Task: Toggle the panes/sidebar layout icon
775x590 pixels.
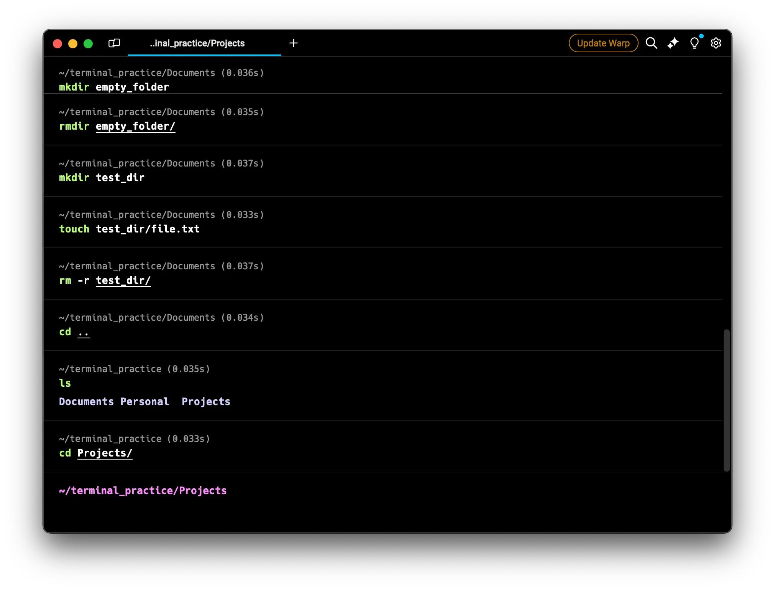Action: pos(114,43)
